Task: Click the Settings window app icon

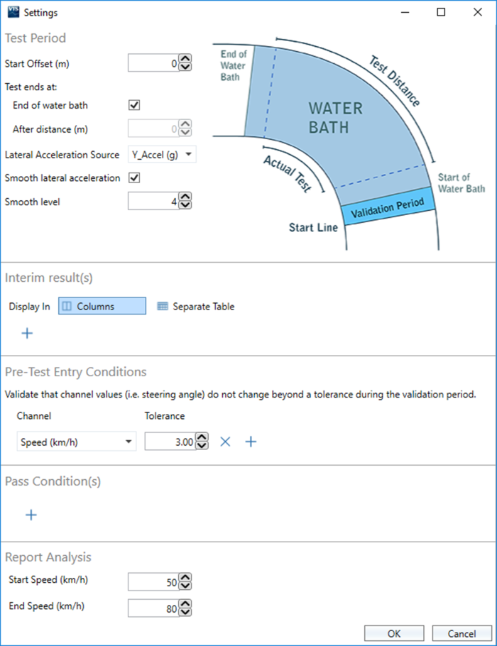Action: tap(13, 12)
